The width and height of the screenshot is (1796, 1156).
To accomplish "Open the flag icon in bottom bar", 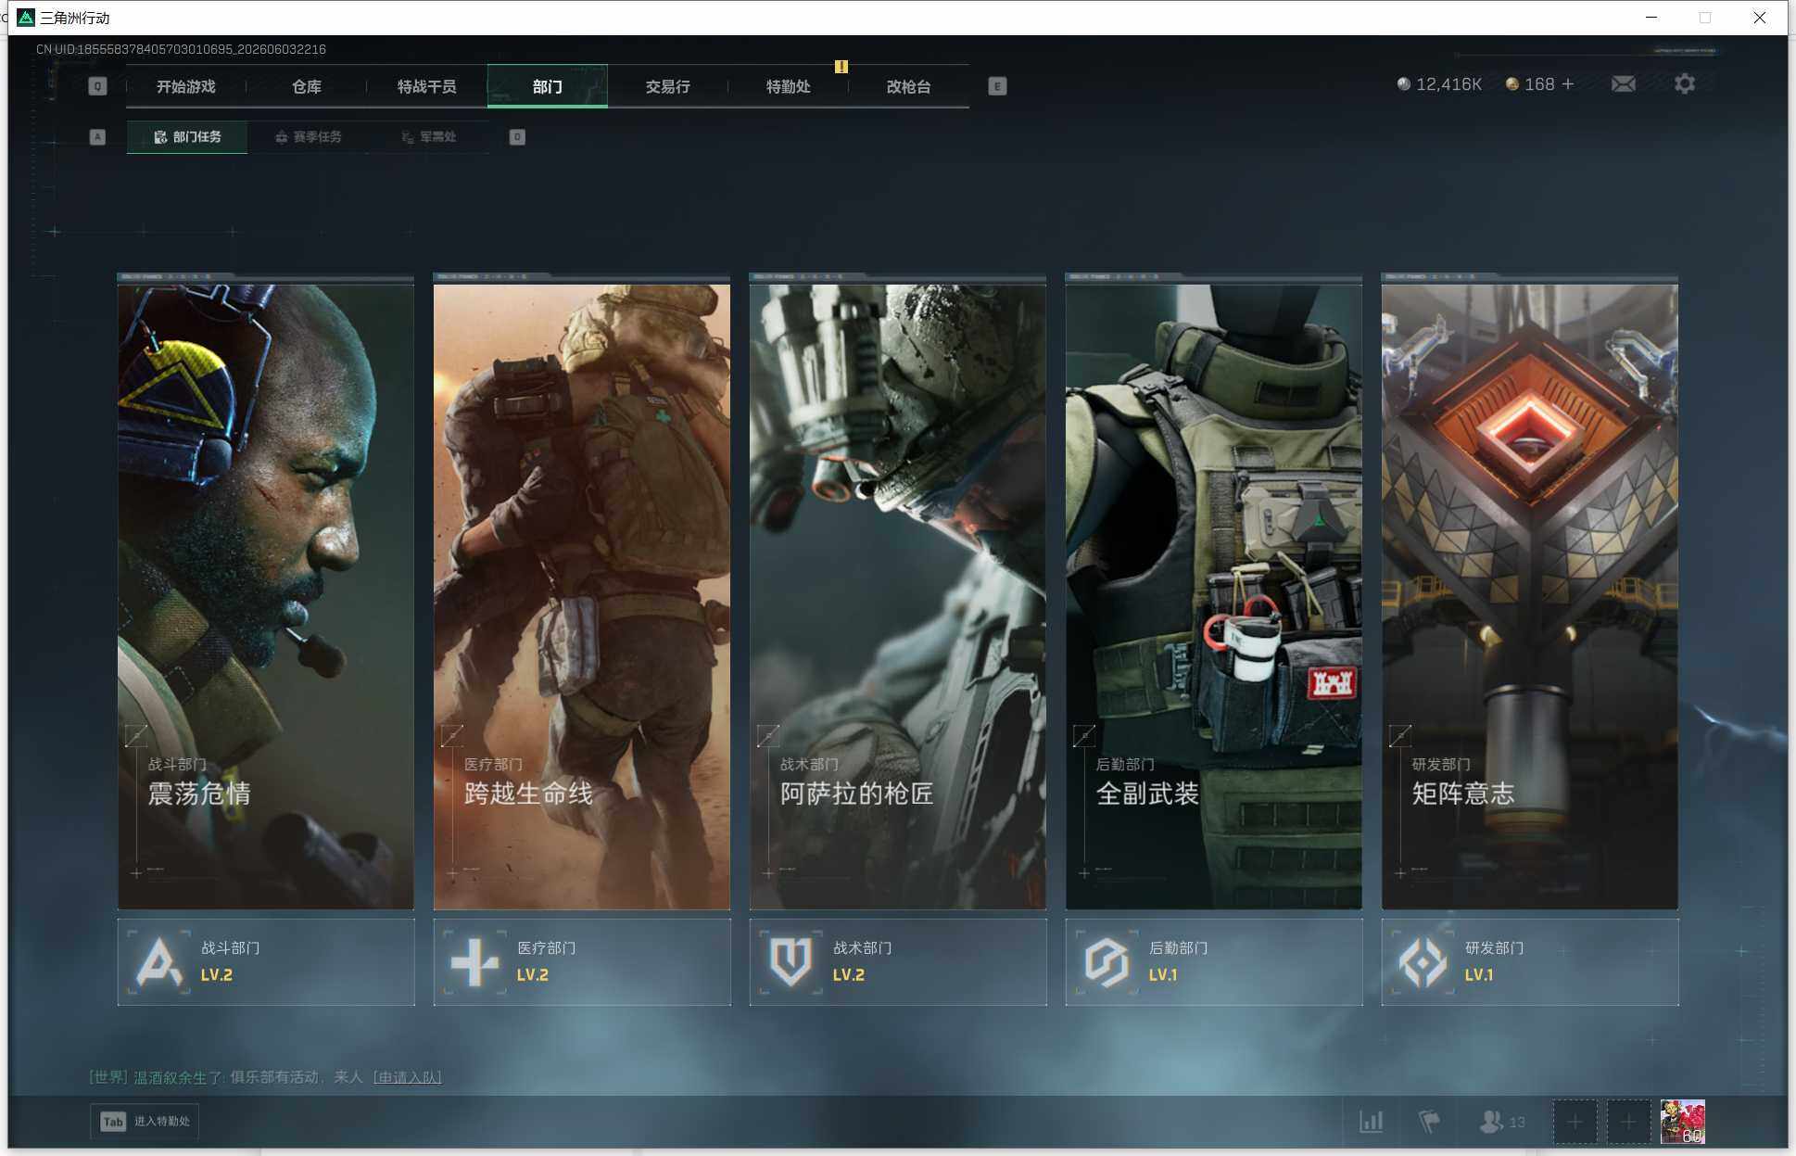I will click(x=1429, y=1122).
